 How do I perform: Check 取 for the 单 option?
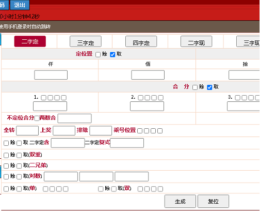(x=19, y=189)
